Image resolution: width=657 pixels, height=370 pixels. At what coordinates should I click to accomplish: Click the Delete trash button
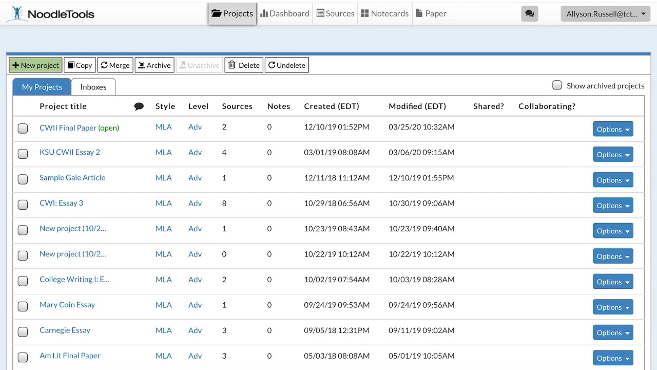(x=244, y=65)
